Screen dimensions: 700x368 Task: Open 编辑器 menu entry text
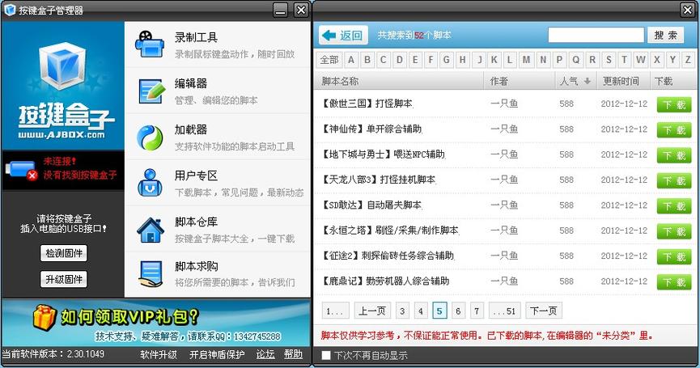191,83
